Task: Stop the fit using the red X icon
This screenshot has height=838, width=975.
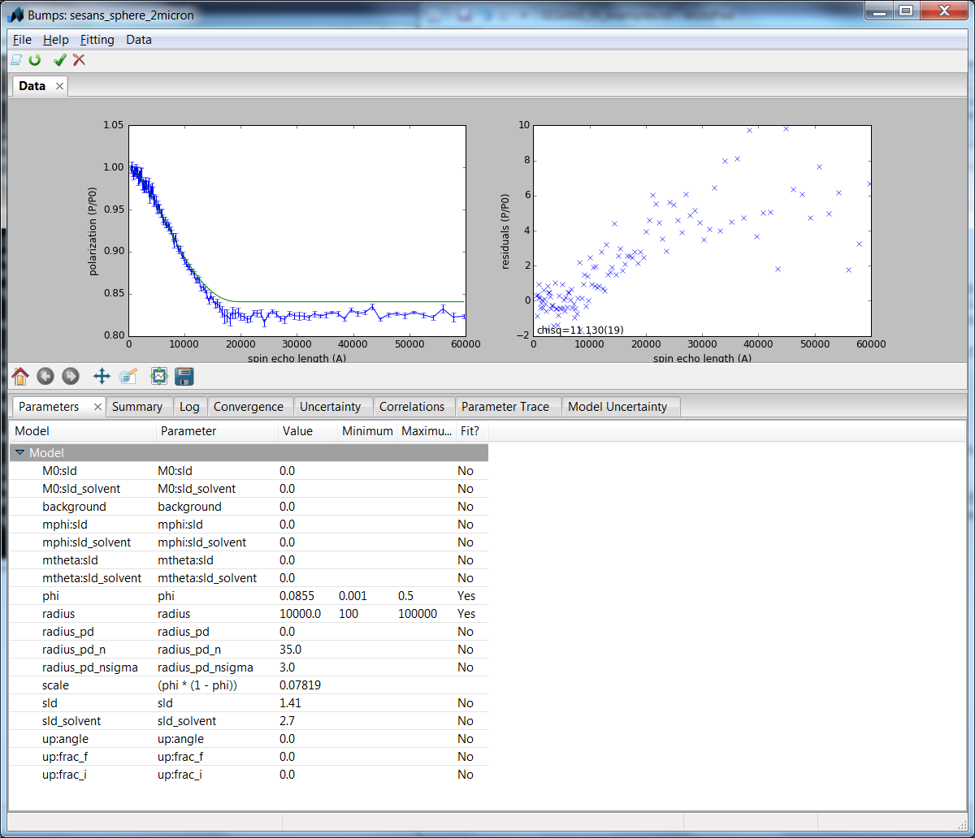Action: point(78,59)
